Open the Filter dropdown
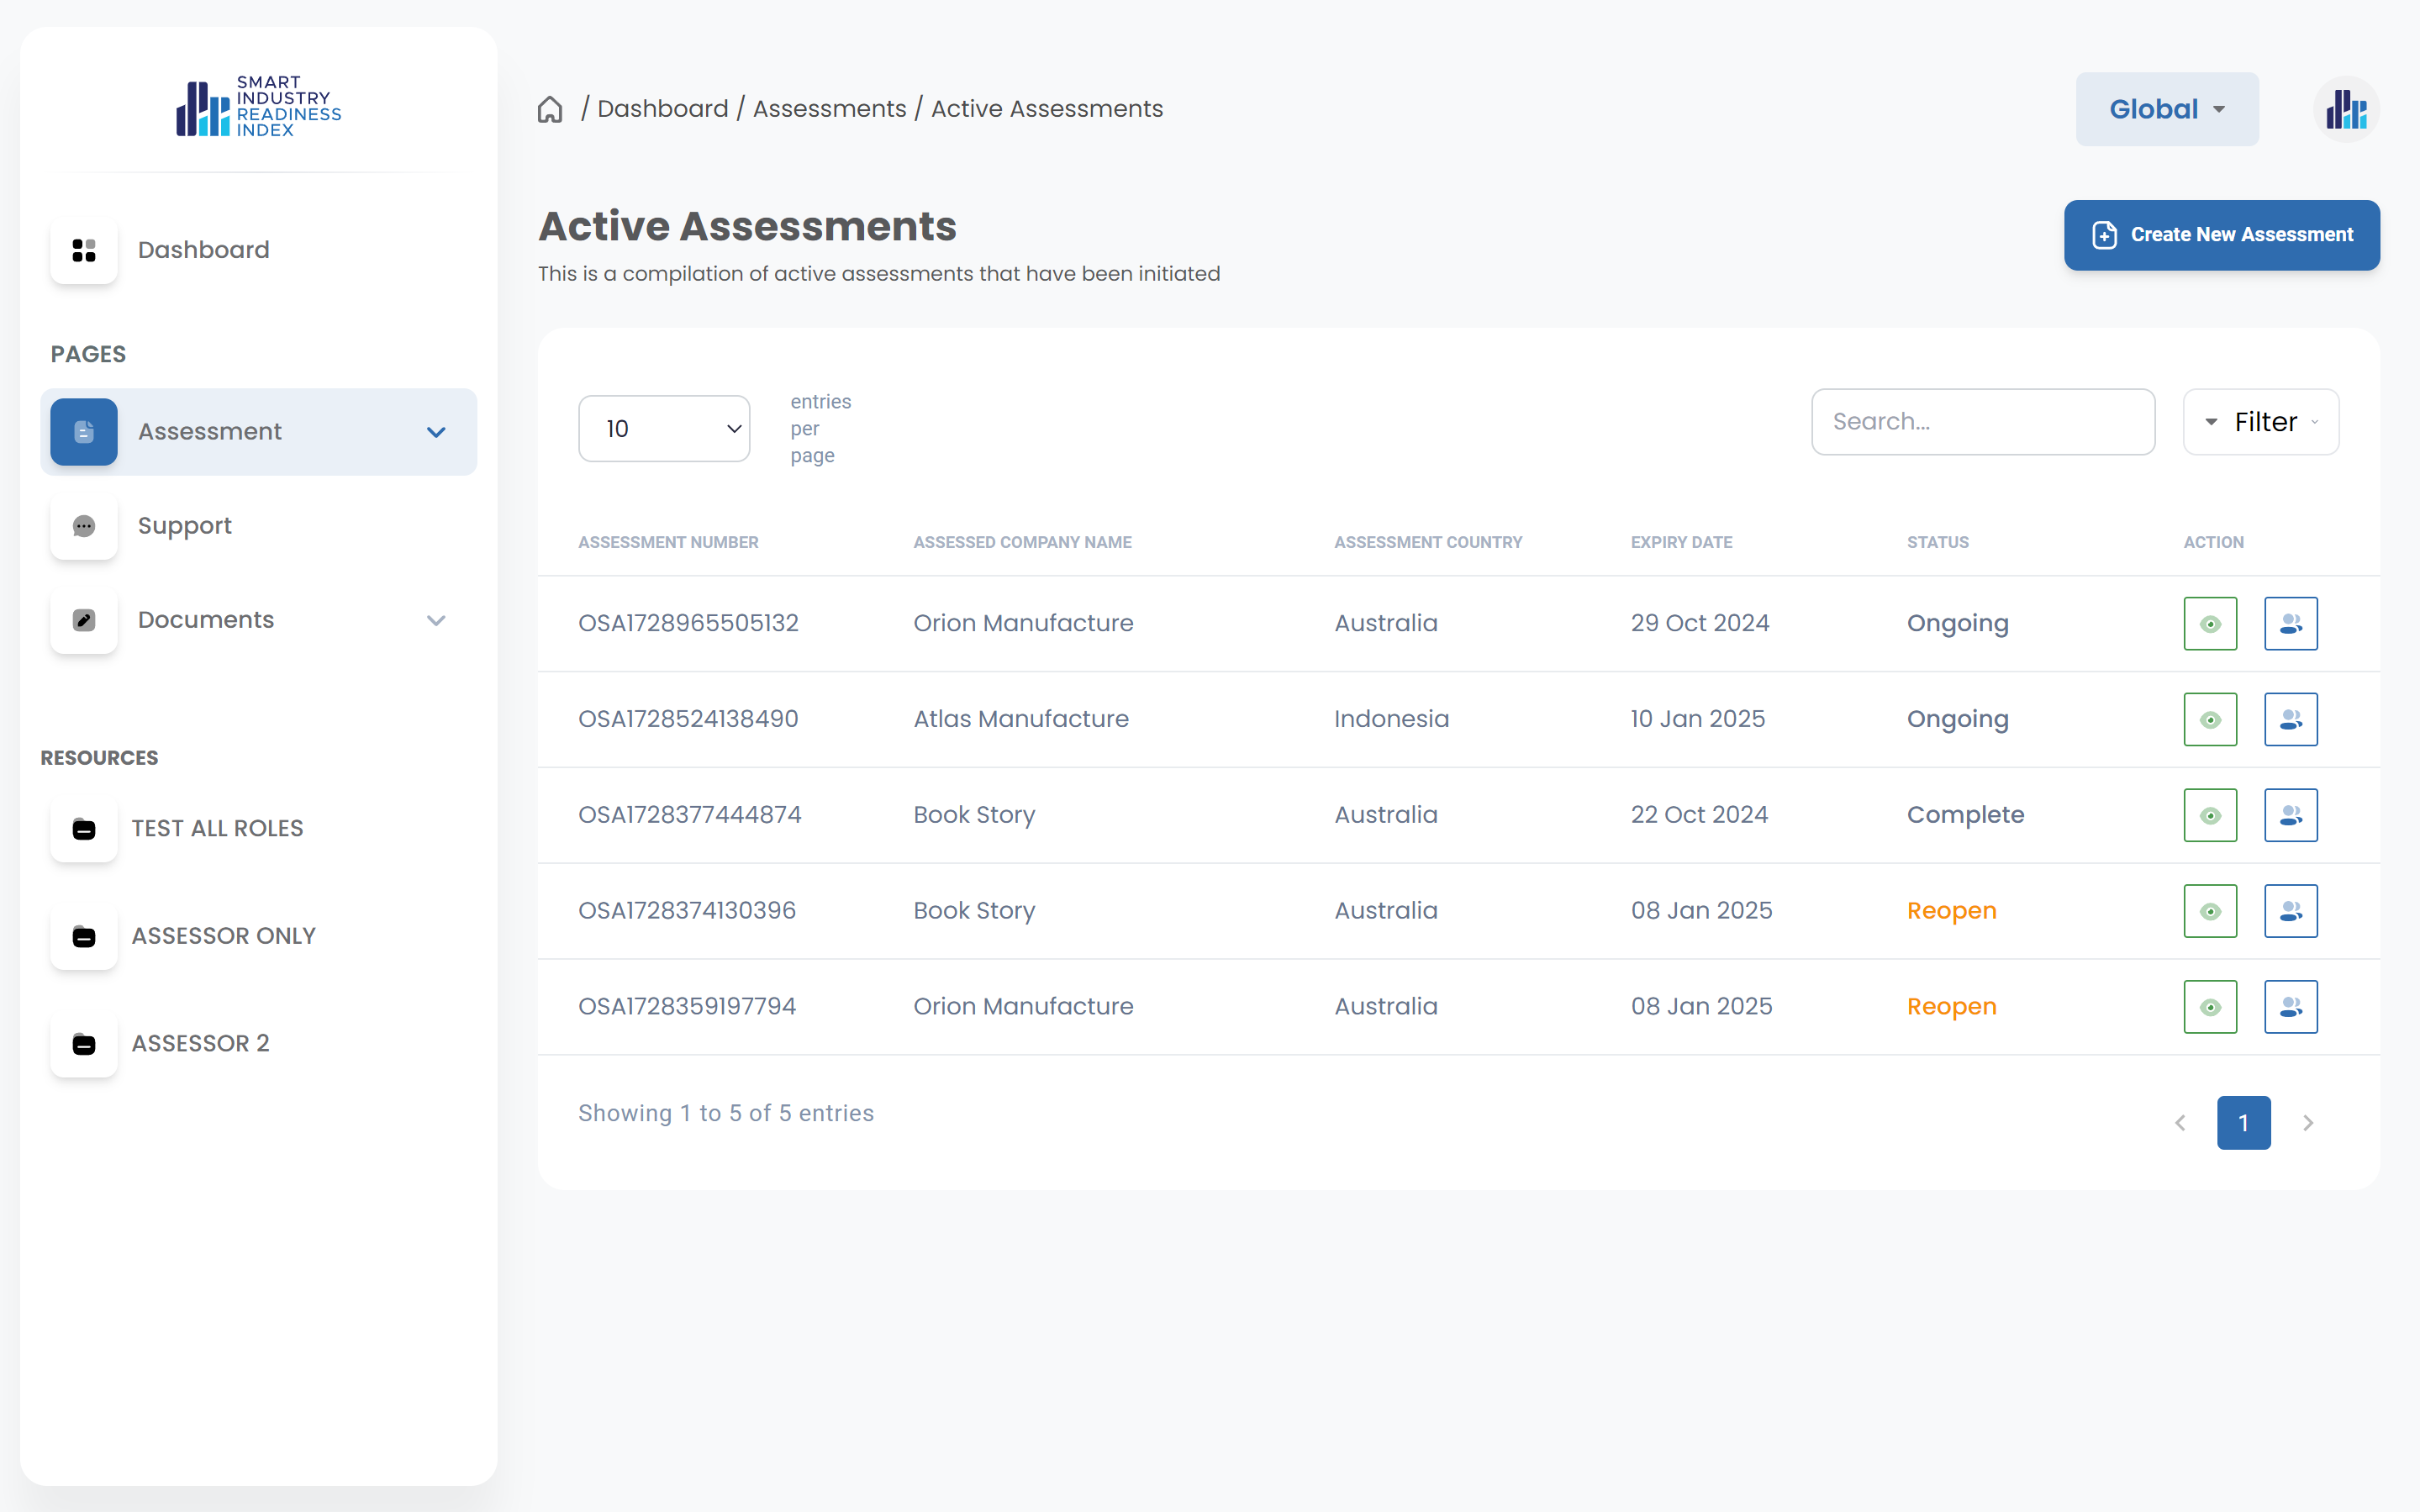Screen dimensions: 2420x1512 pyautogui.click(x=2260, y=422)
